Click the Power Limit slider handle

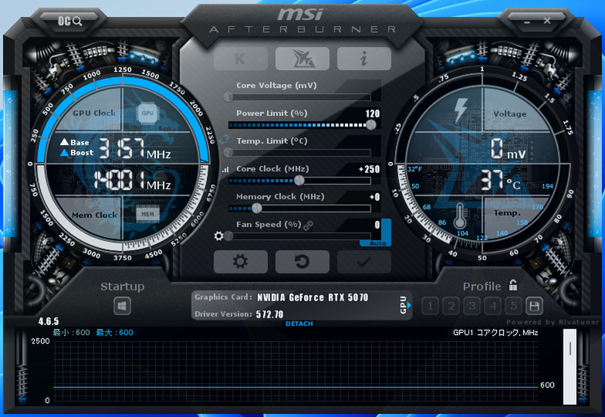click(x=370, y=125)
